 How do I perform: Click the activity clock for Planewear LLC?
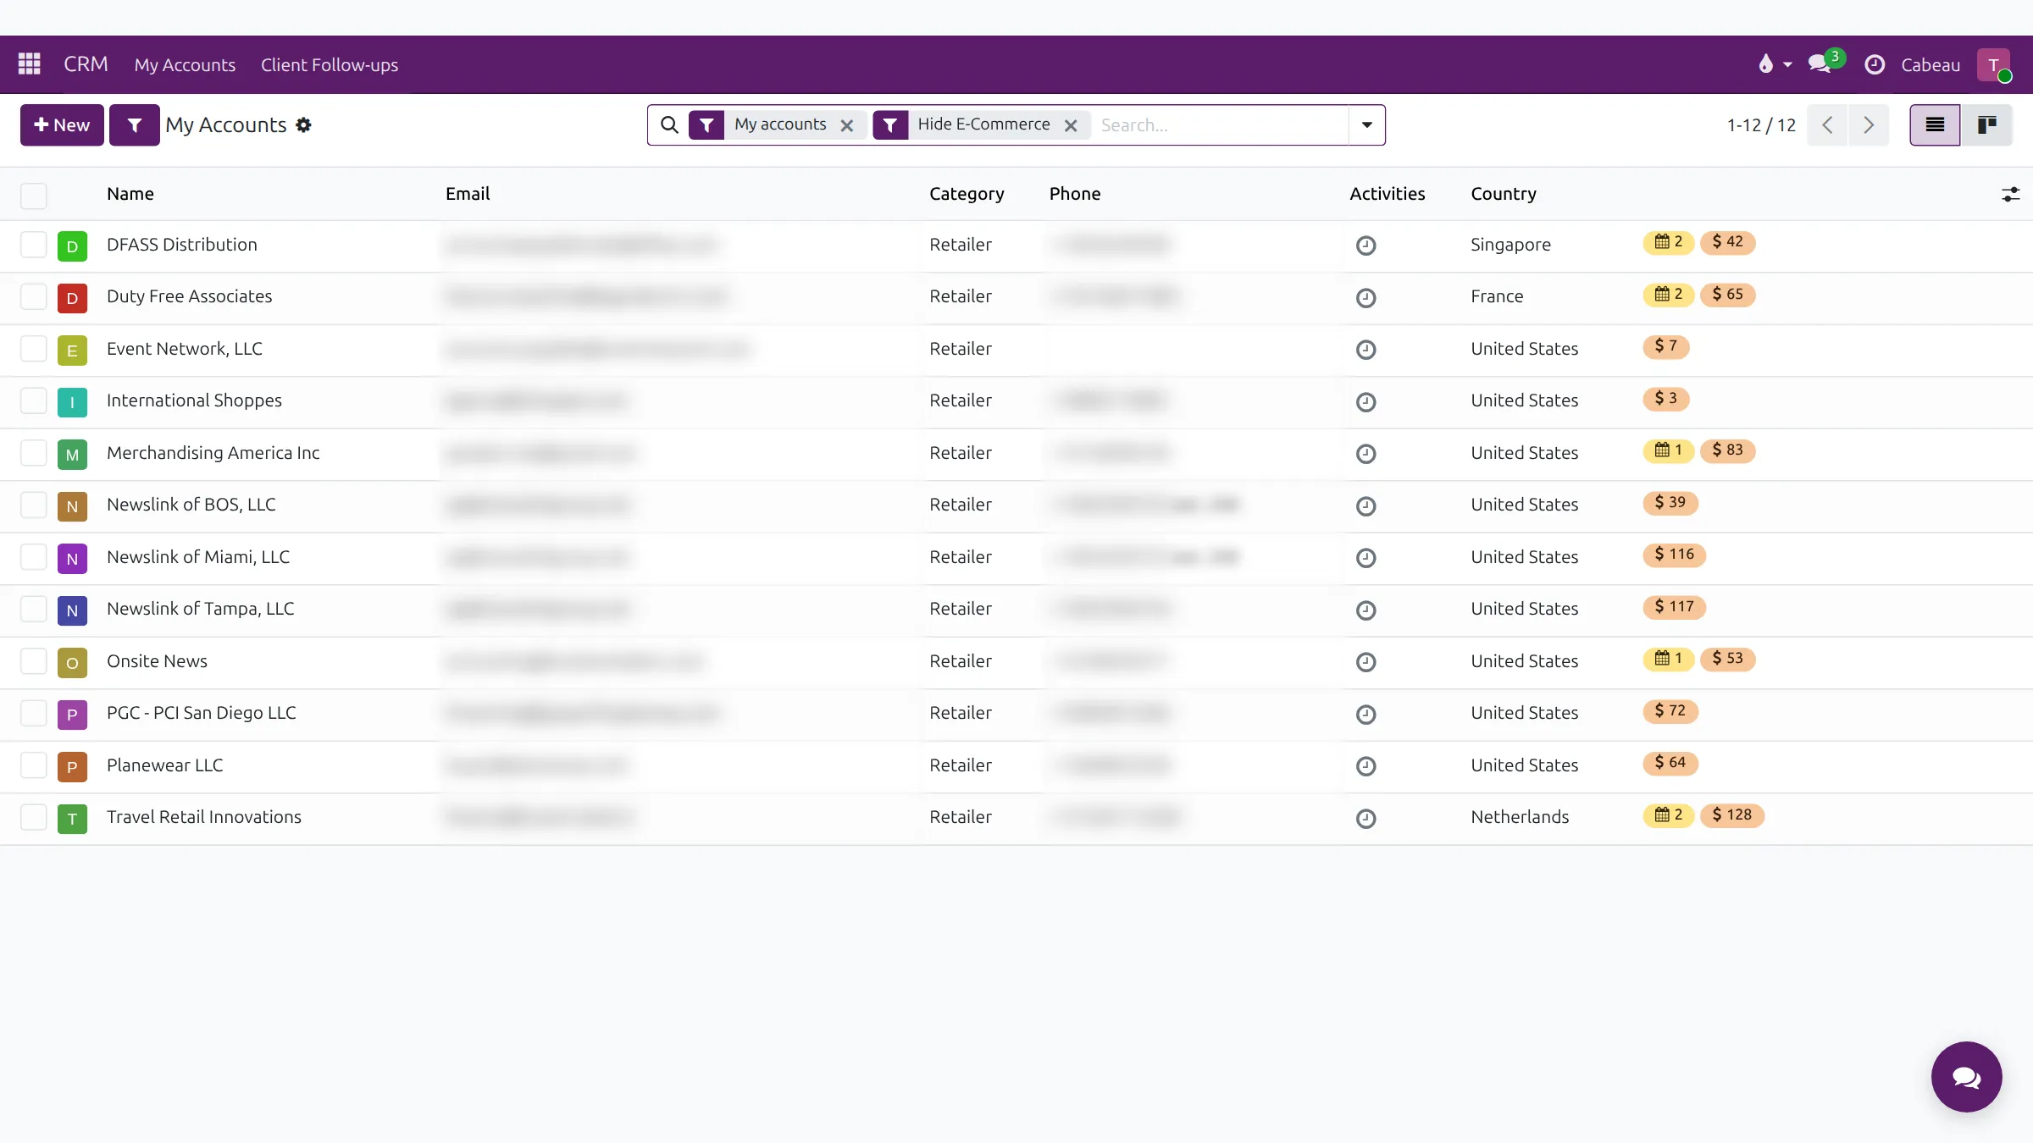(x=1365, y=766)
